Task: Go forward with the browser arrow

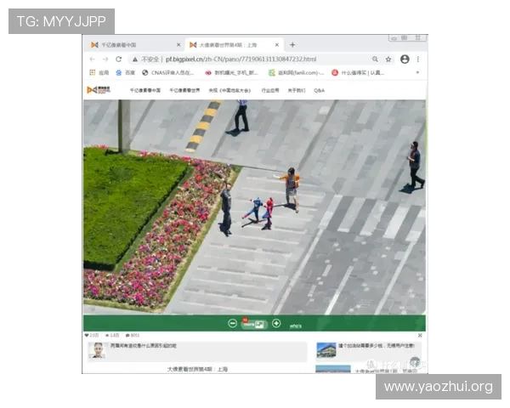Action: pos(105,59)
